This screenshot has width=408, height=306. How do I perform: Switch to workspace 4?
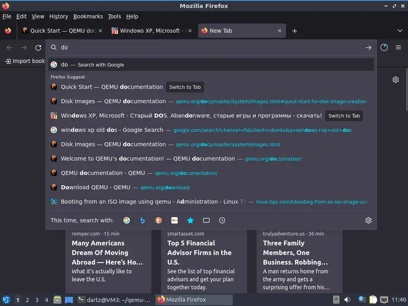47,300
